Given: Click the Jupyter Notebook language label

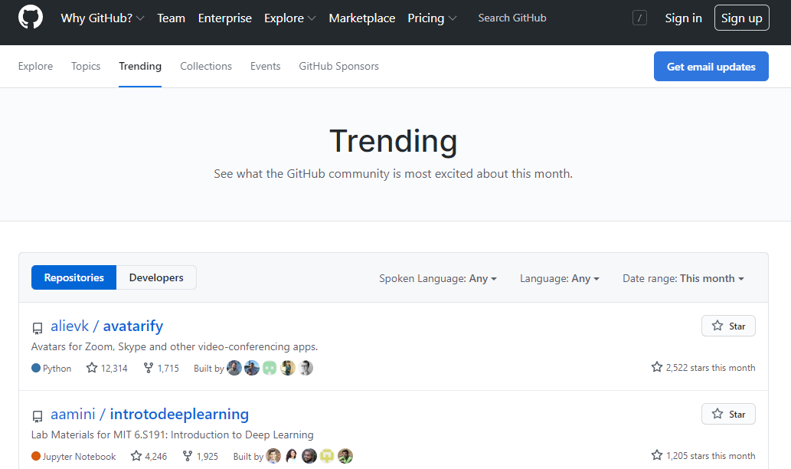Looking at the screenshot, I should click(x=79, y=457).
